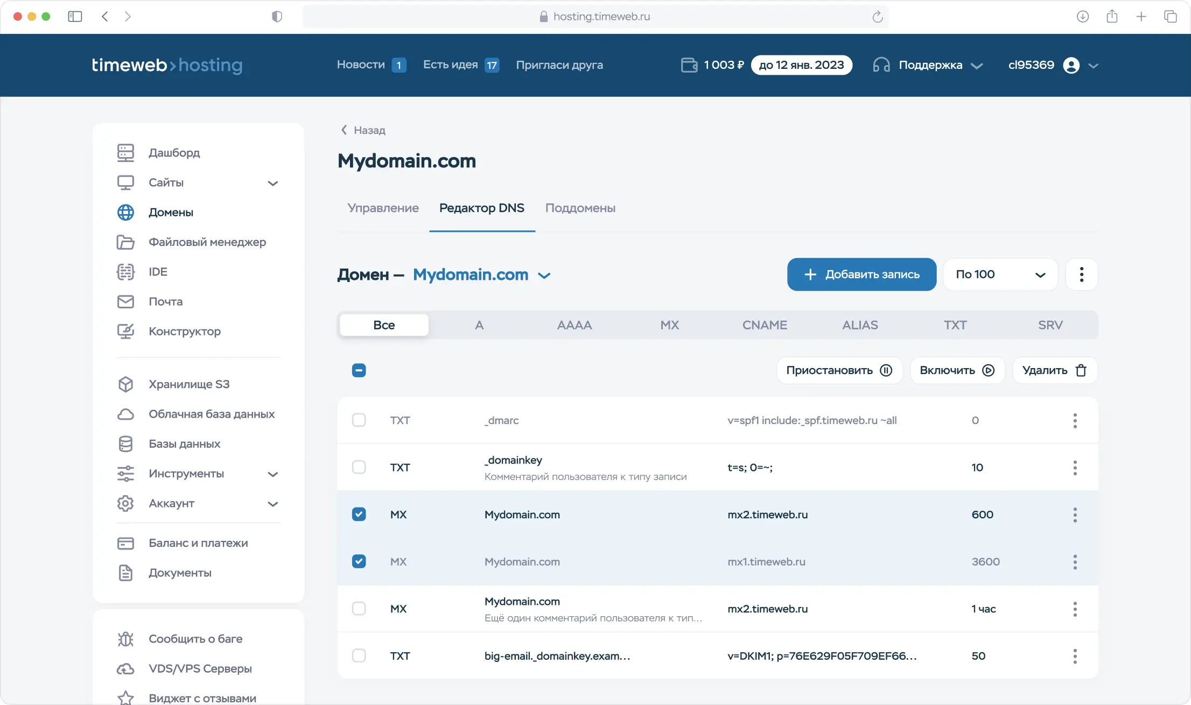Open the IDE section
This screenshot has width=1191, height=705.
coord(157,271)
